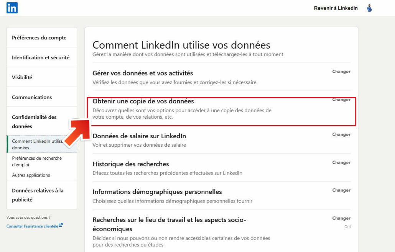Click text Vérifiez les données que vous avez fournies
Image resolution: width=395 pixels, height=252 pixels.
pos(174,82)
